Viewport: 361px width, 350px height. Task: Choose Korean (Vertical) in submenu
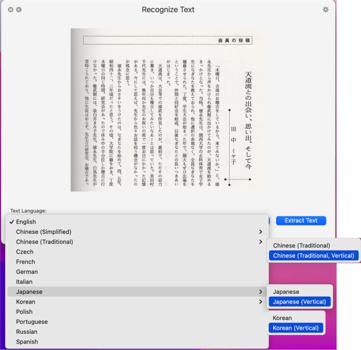click(x=296, y=328)
